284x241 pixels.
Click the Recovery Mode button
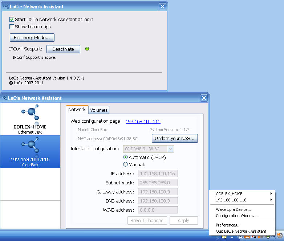pyautogui.click(x=32, y=37)
